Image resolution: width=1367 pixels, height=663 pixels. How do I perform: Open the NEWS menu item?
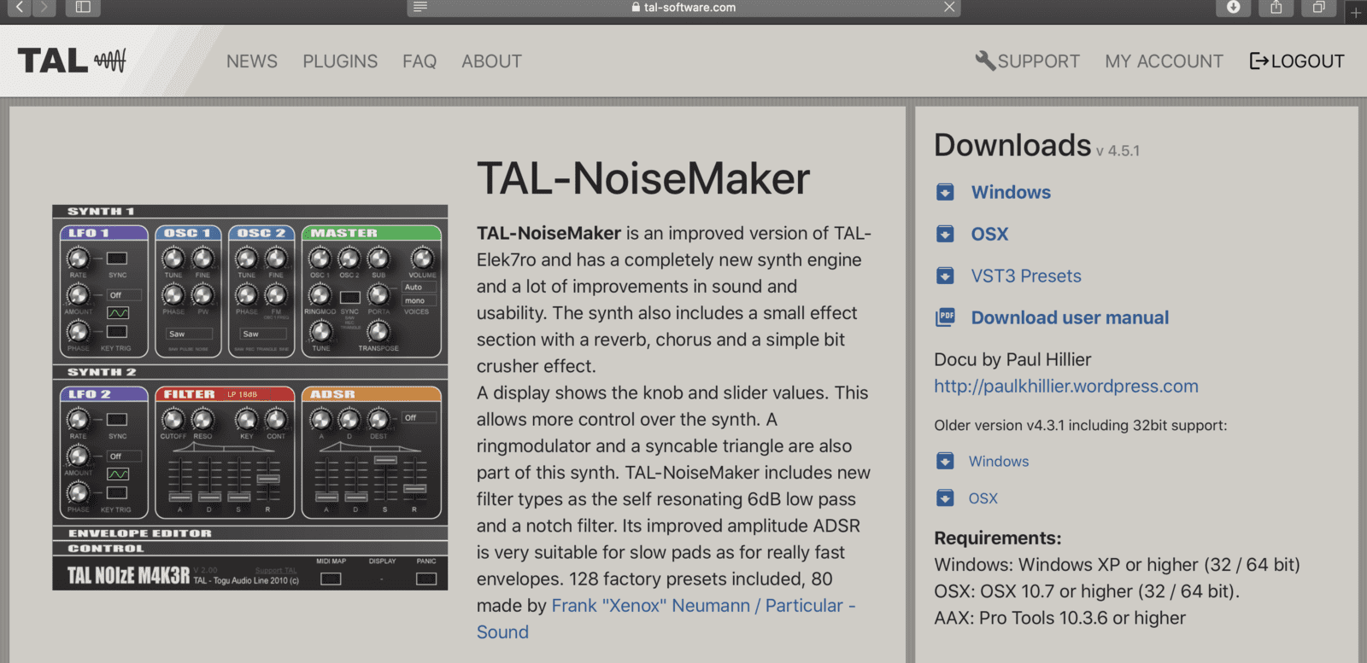(252, 61)
